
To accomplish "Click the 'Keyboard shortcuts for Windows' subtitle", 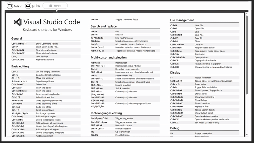I will pyautogui.click(x=47, y=29).
